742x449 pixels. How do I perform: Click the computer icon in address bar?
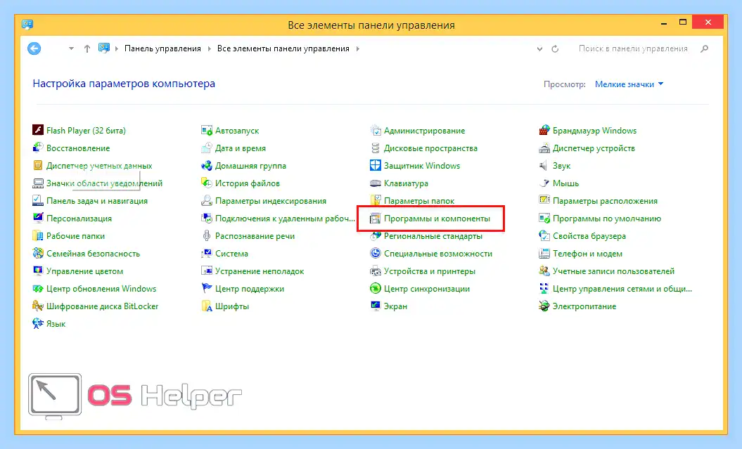click(x=103, y=48)
